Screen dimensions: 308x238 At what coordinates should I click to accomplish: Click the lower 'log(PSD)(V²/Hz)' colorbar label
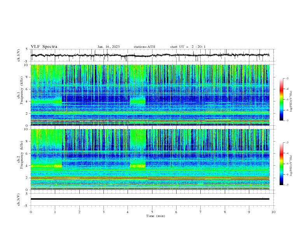[291, 165]
